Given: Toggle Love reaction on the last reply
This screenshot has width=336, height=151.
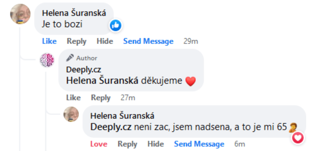Looking at the screenshot, I should tap(98, 144).
